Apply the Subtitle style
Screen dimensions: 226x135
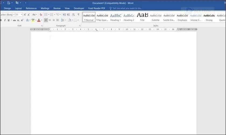156,17
